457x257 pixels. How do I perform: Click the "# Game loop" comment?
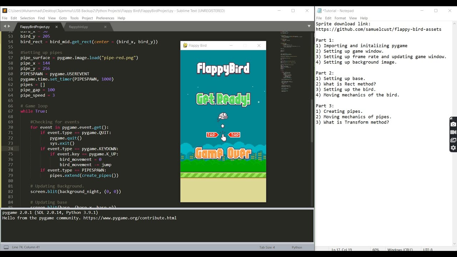click(x=34, y=106)
